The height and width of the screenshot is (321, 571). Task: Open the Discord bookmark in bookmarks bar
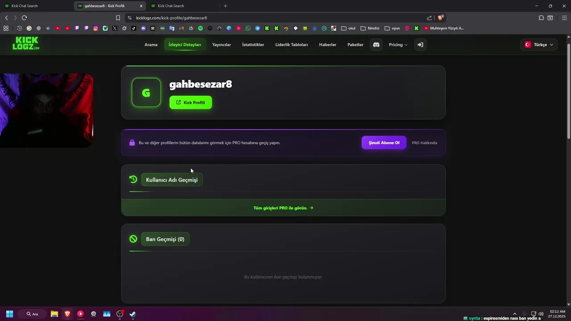[x=143, y=28]
